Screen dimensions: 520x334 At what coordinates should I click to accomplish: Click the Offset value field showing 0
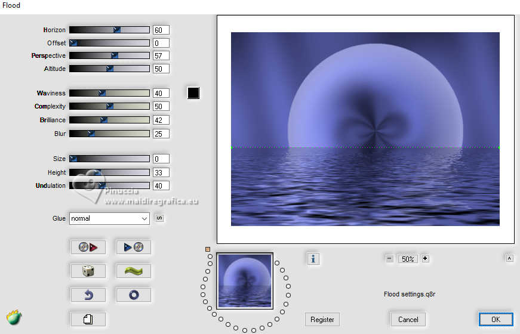click(x=161, y=43)
